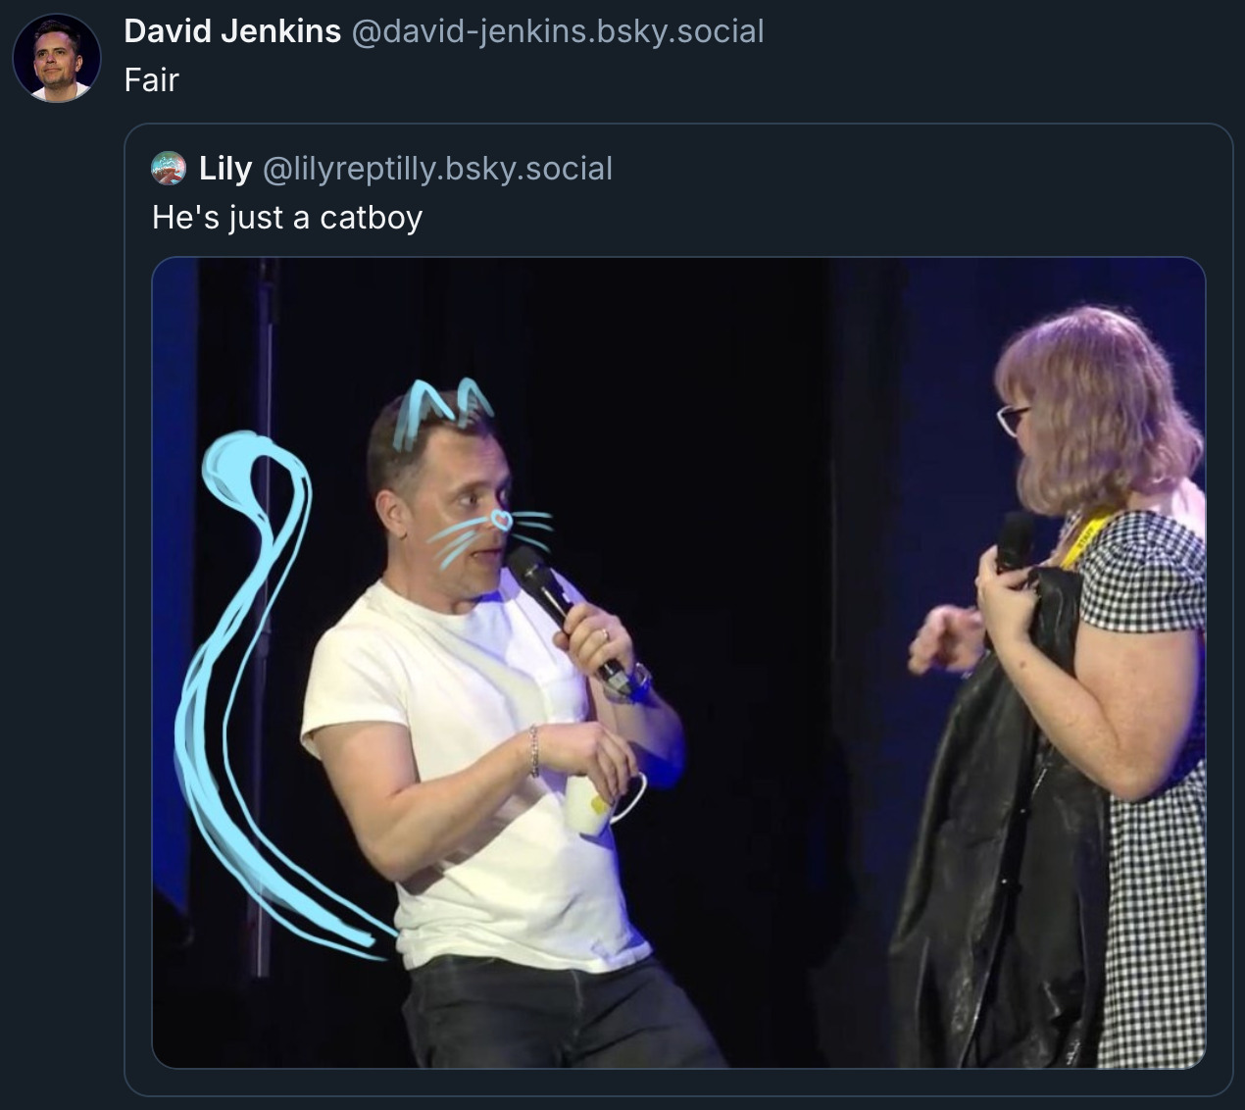Image resolution: width=1245 pixels, height=1110 pixels.
Task: Open Lily's small profile avatar
Action: point(169,169)
